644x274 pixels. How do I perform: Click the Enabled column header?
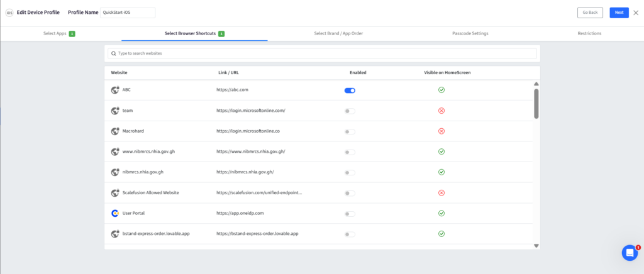tap(358, 73)
